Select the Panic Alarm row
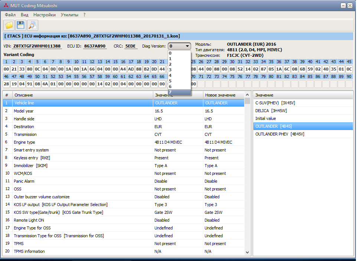The width and height of the screenshot is (357, 261). click(124, 181)
